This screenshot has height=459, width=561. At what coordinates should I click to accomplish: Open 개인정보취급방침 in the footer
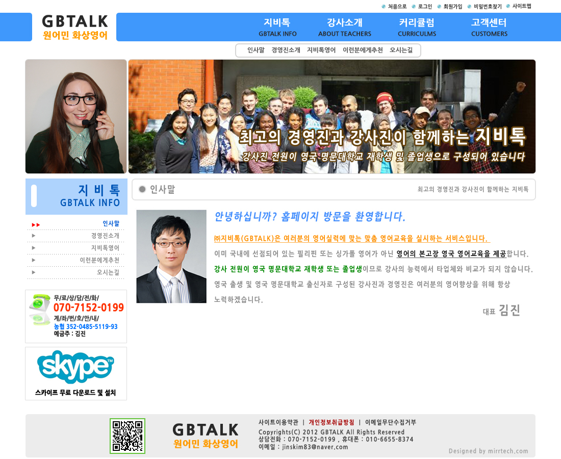click(331, 422)
